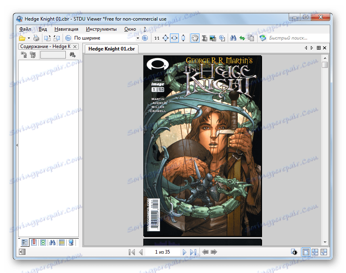Image resolution: width=346 pixels, height=273 pixels.
Task: Open the Навигация menu
Action: (66, 29)
